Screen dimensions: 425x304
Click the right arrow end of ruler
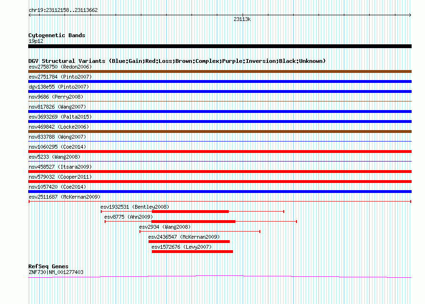(410, 15)
